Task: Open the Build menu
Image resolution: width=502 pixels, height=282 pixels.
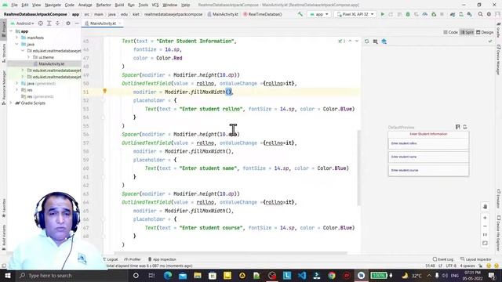Action: [x=119, y=5]
